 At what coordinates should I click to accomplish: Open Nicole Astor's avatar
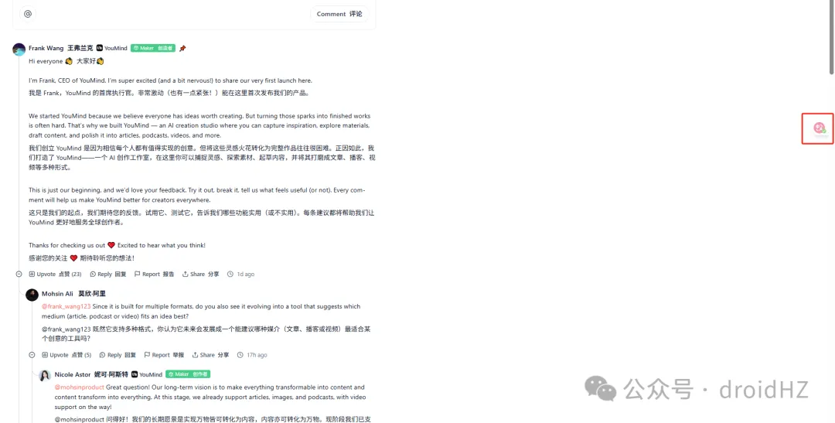[45, 375]
